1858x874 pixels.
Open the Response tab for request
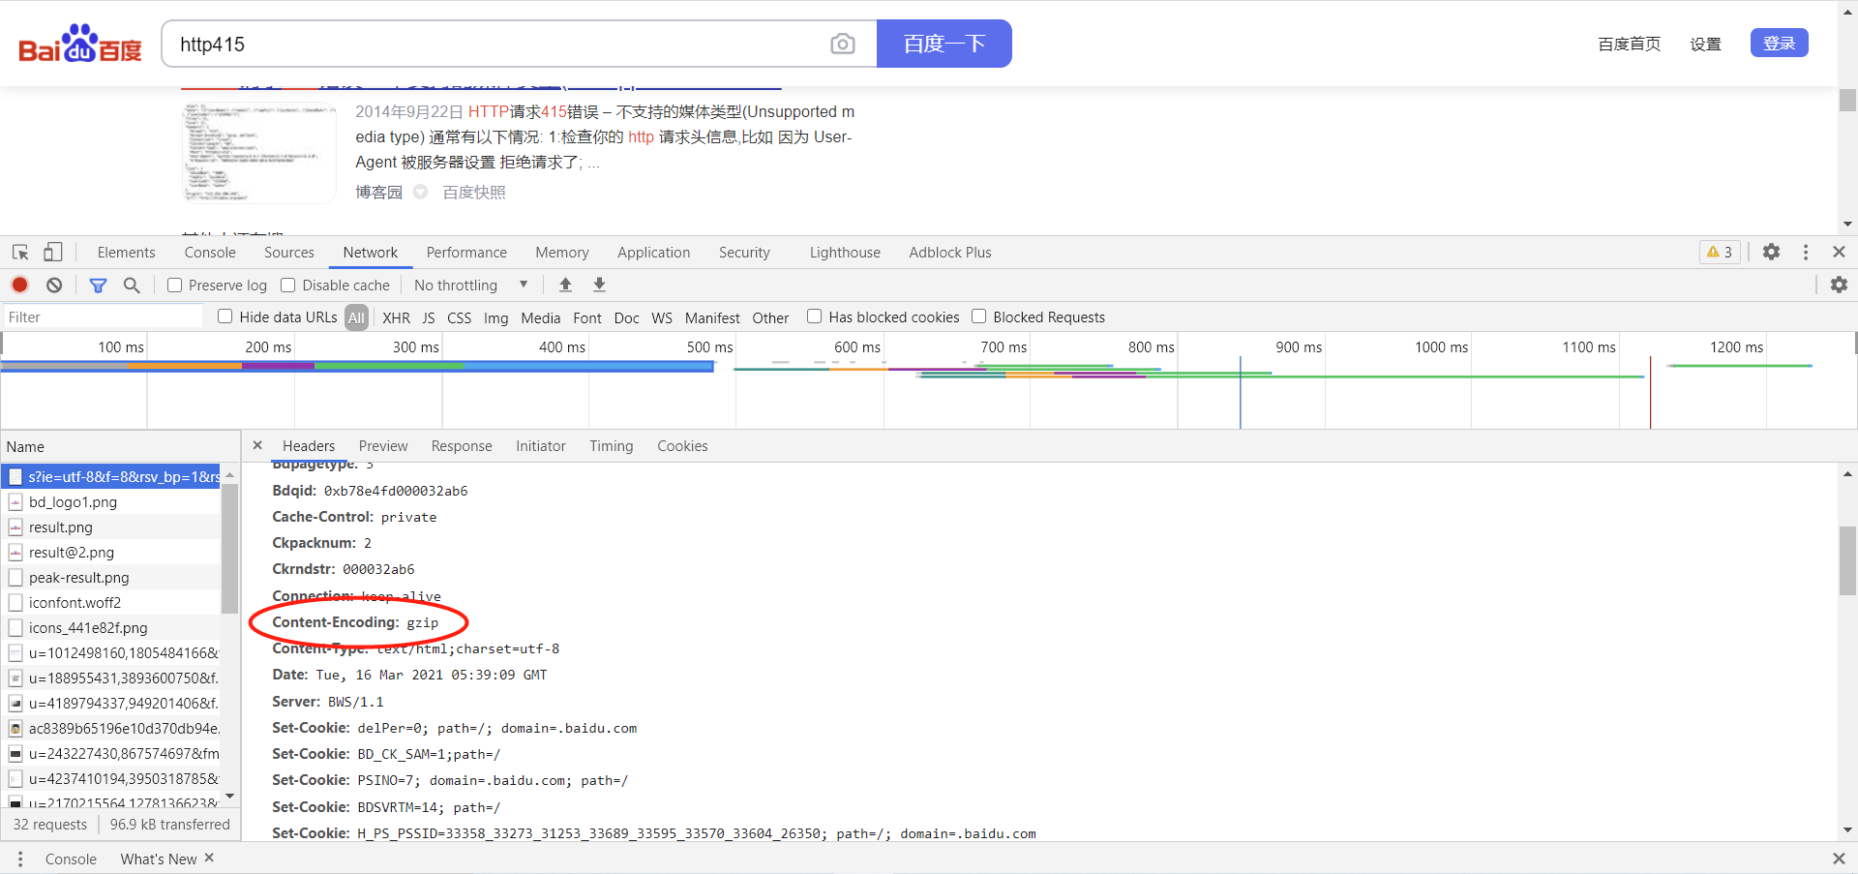click(462, 446)
